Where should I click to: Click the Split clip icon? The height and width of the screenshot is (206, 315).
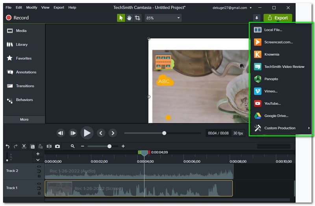pyautogui.click(x=49, y=146)
